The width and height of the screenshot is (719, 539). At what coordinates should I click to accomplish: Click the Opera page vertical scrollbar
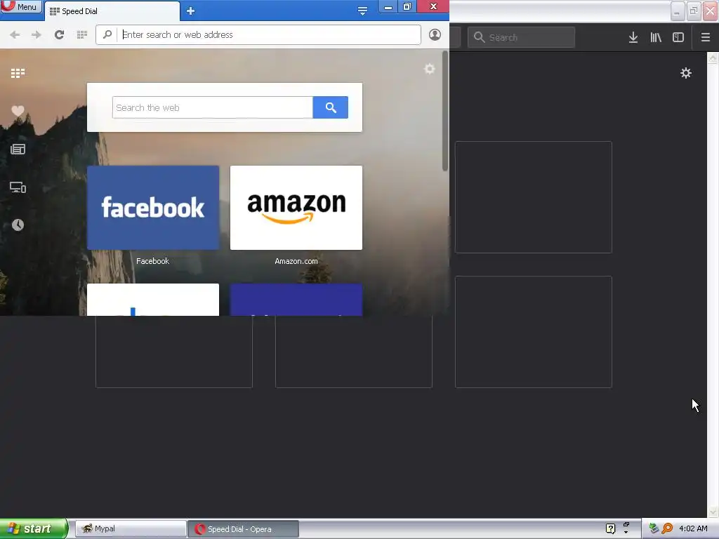click(x=444, y=111)
